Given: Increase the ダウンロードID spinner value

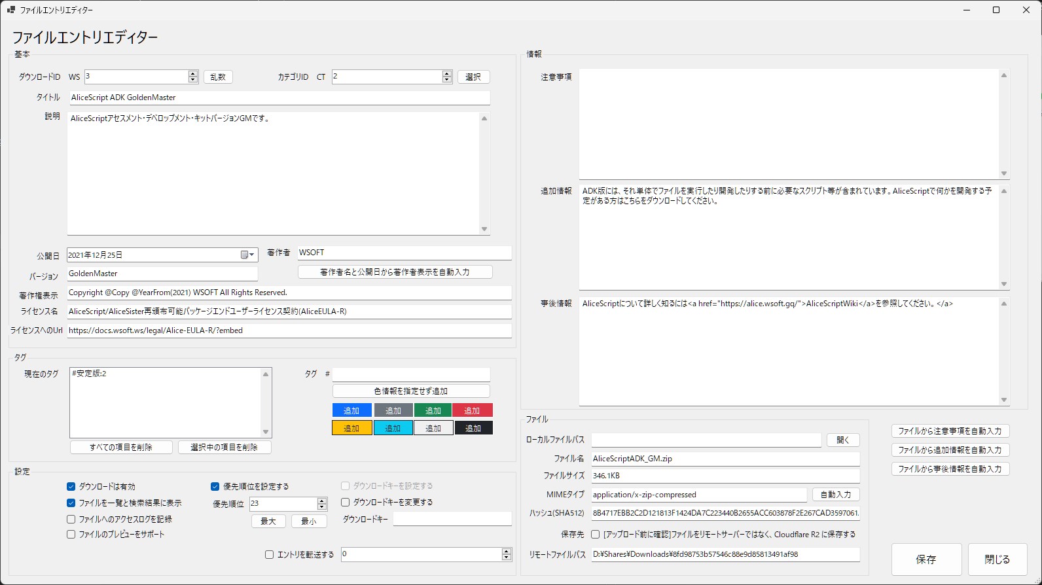Looking at the screenshot, I should click(193, 74).
